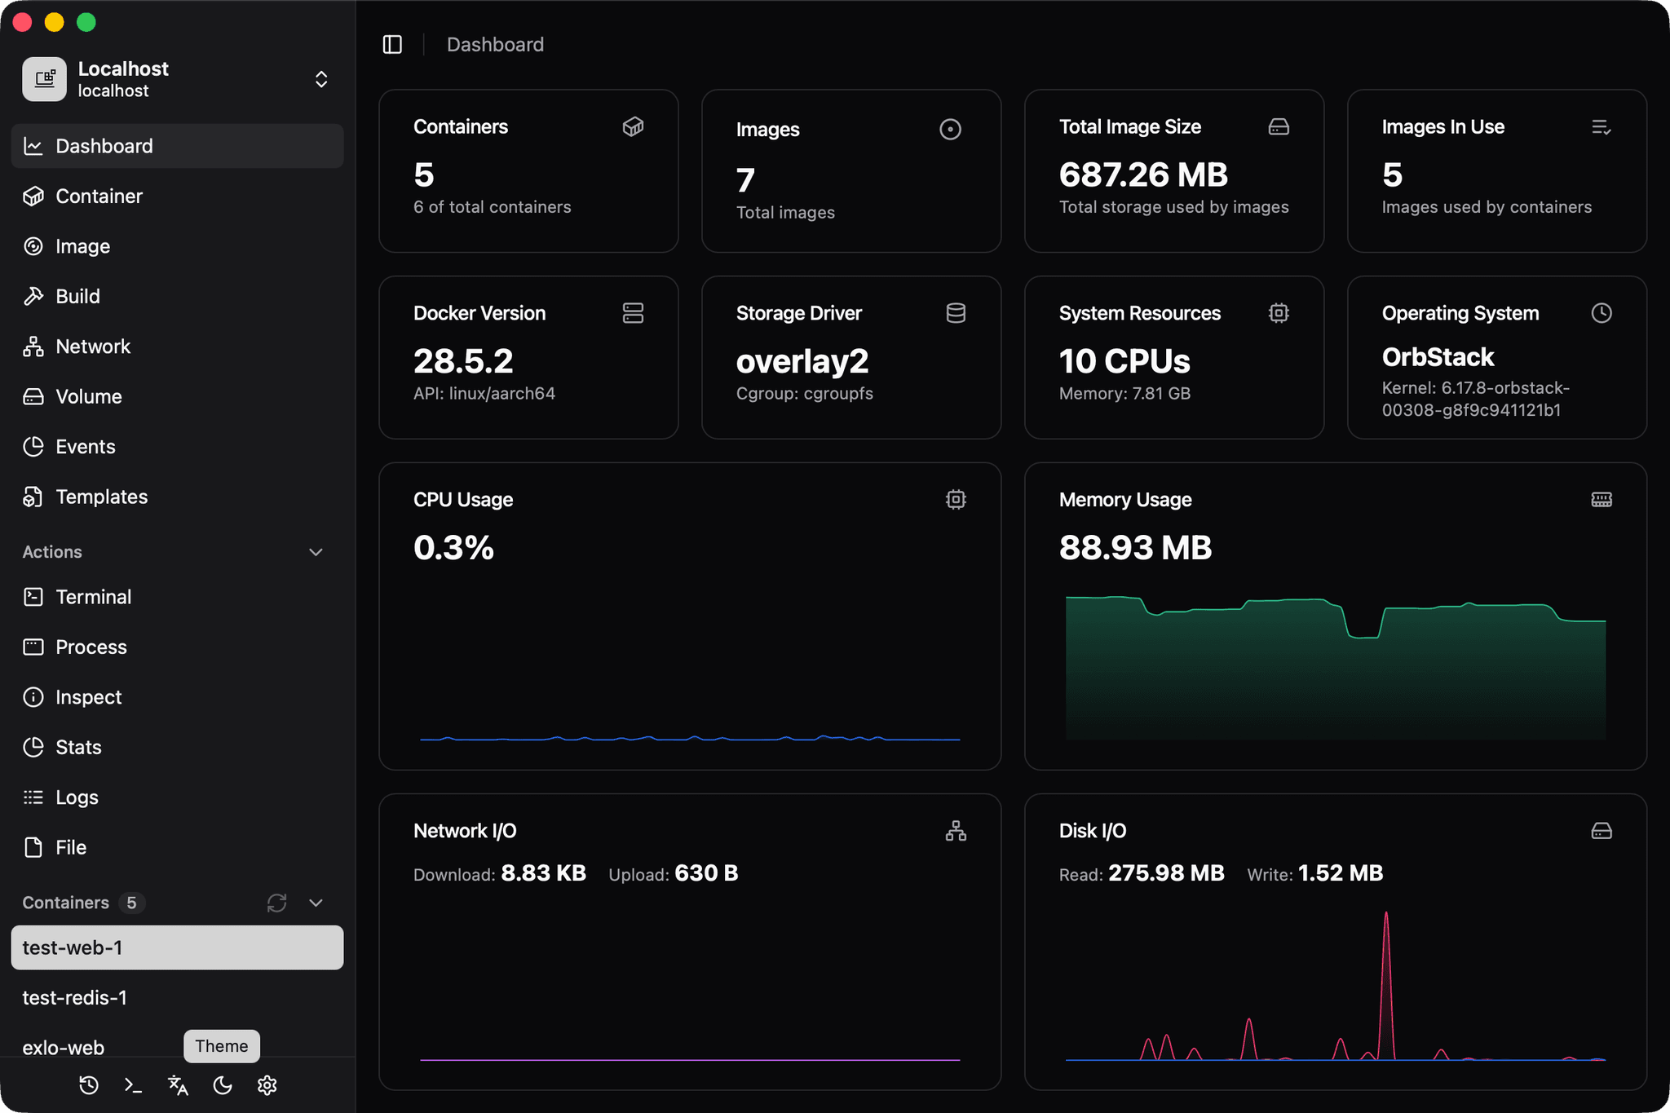View Logs for the selected container
This screenshot has height=1113, width=1670.
pyautogui.click(x=77, y=797)
